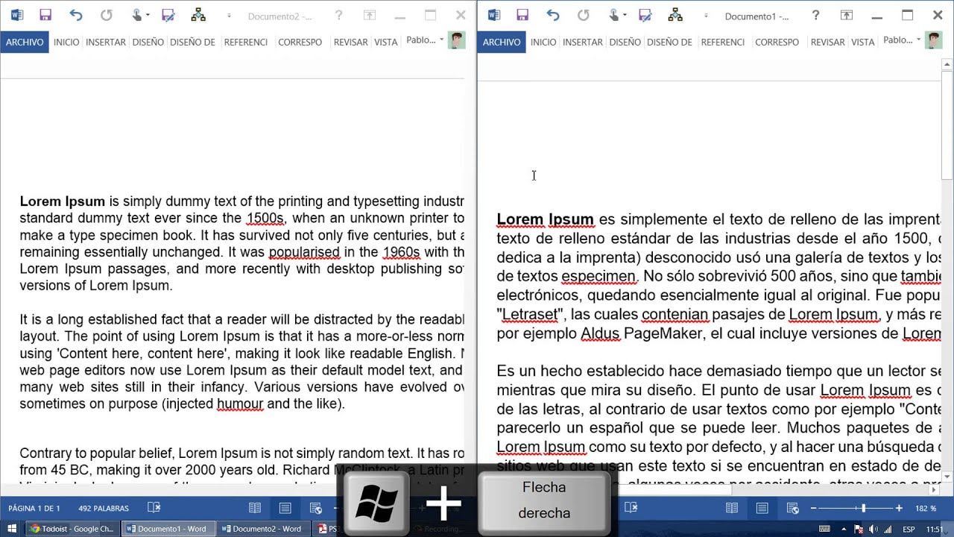
Task: Click the zoom slider handle in Documento1
Action: 863,509
